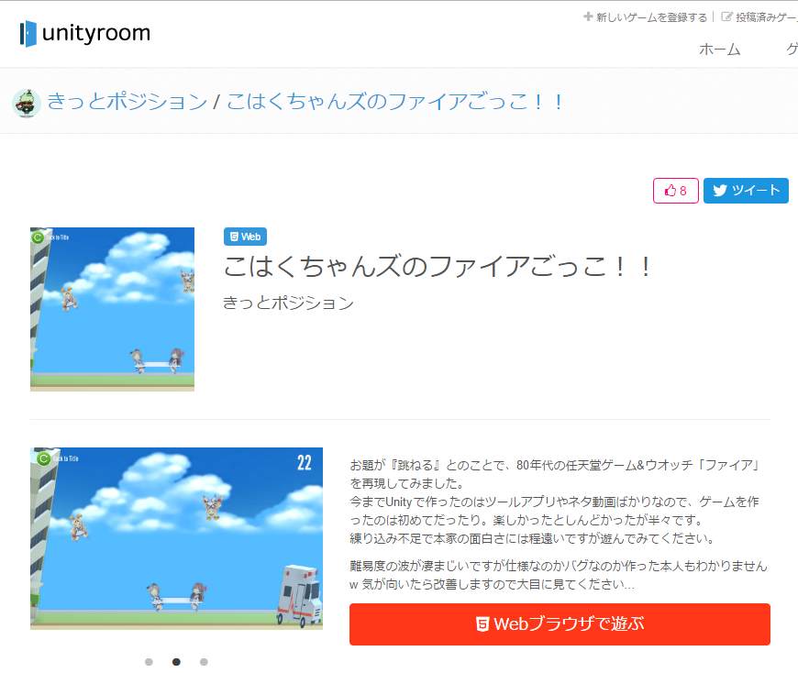This screenshot has width=798, height=673.
Task: Show the third screenshot via carousel dot
Action: tap(204, 662)
